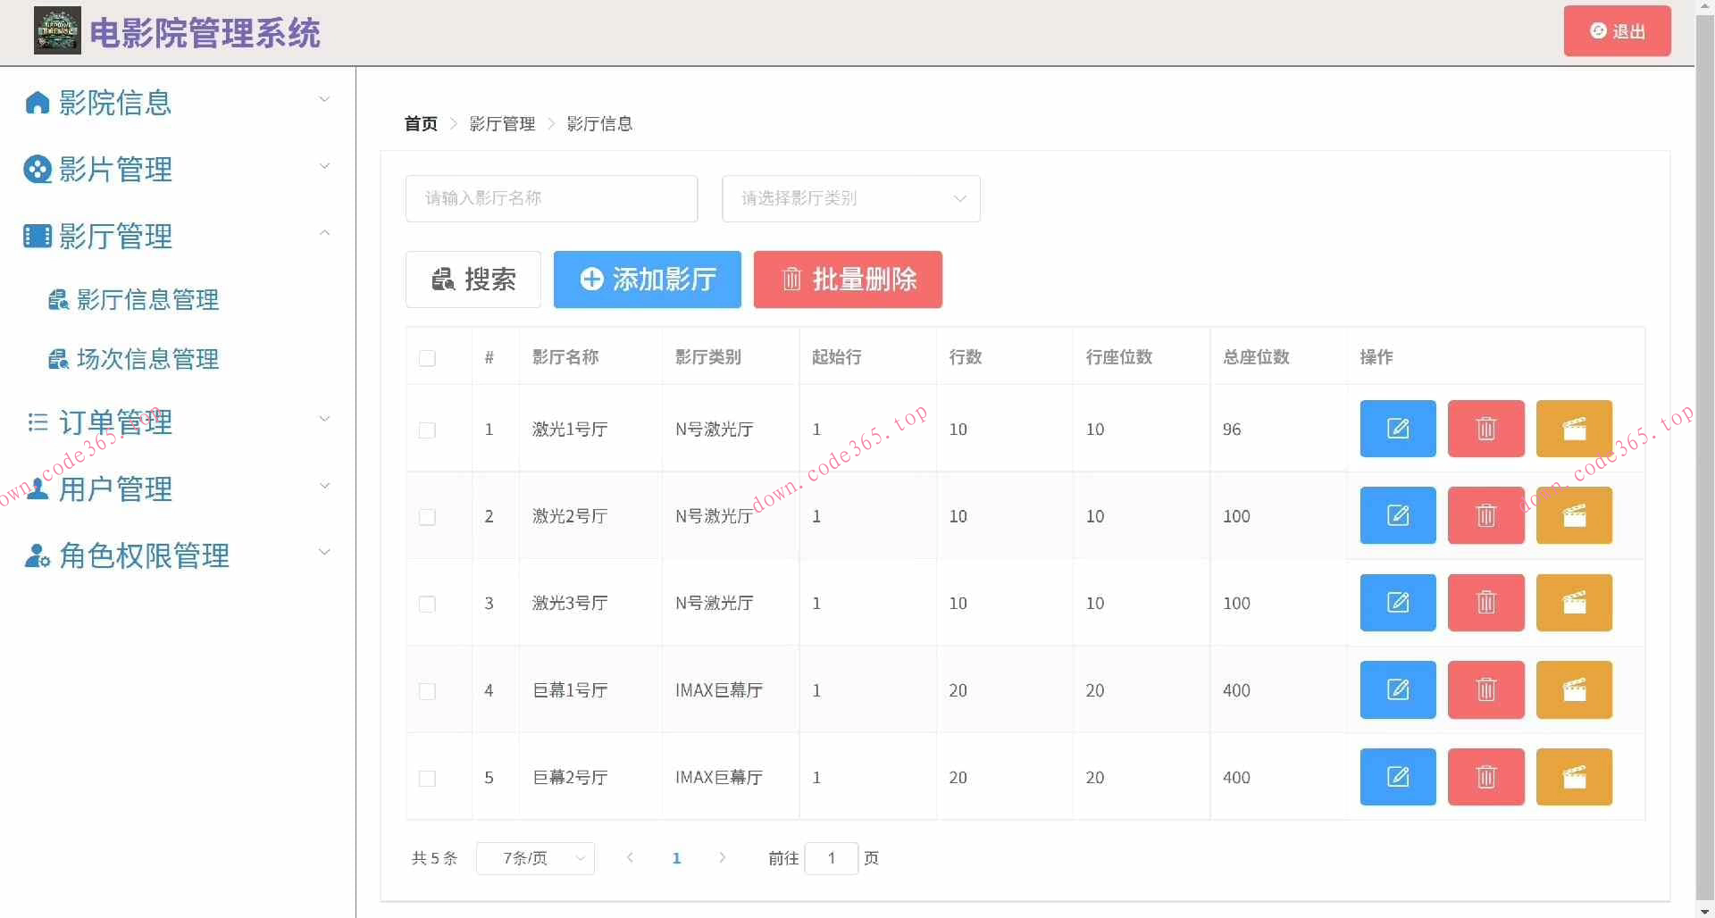Click the edit icon for 巨幕2号厅
The image size is (1715, 918).
(x=1397, y=776)
